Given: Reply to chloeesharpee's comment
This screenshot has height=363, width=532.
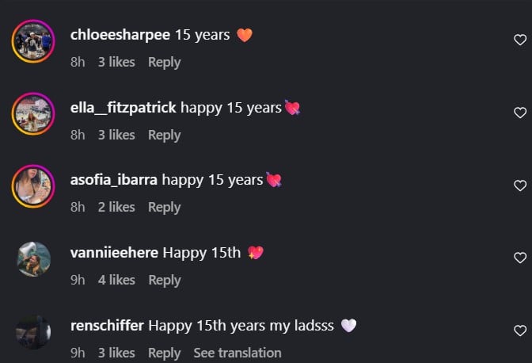Looking at the screenshot, I should pos(164,62).
